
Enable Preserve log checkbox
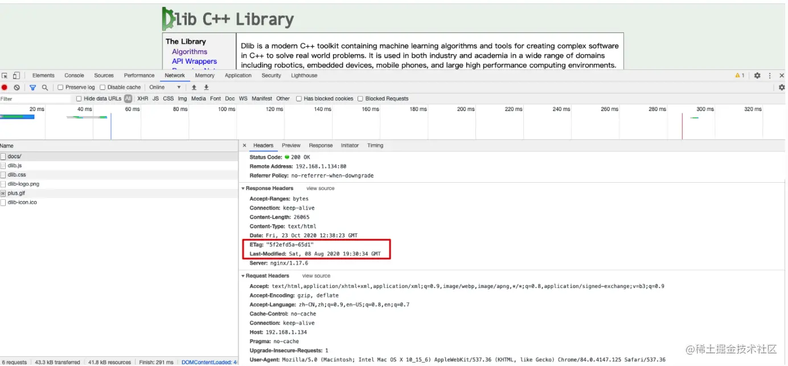(x=60, y=88)
